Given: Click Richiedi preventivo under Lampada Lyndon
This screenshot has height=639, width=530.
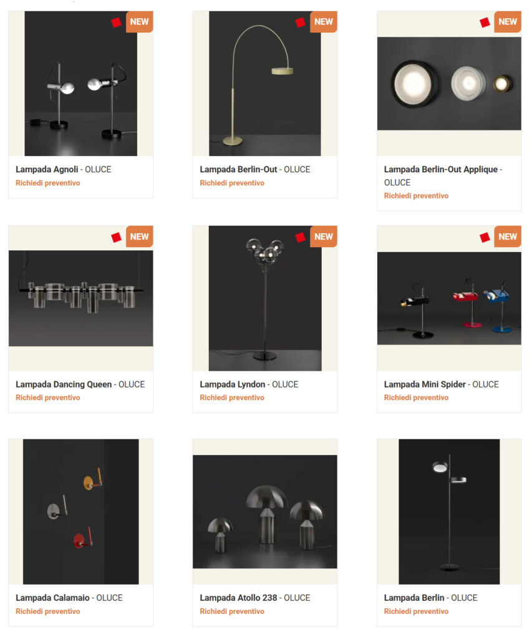Looking at the screenshot, I should tap(232, 398).
